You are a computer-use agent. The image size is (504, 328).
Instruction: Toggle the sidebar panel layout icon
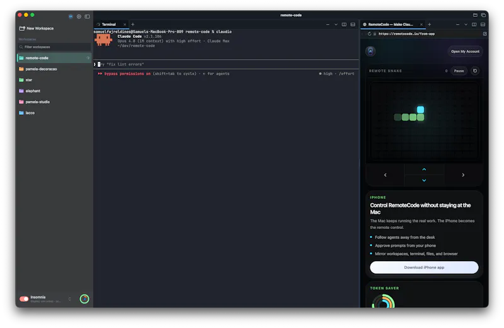87,16
